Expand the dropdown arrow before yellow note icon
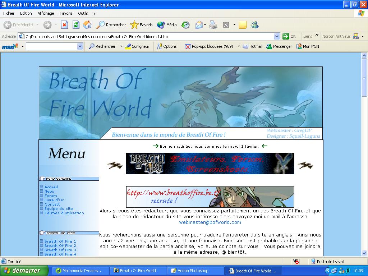Image resolution: width=368 pixels, height=276 pixels. pos(234,25)
